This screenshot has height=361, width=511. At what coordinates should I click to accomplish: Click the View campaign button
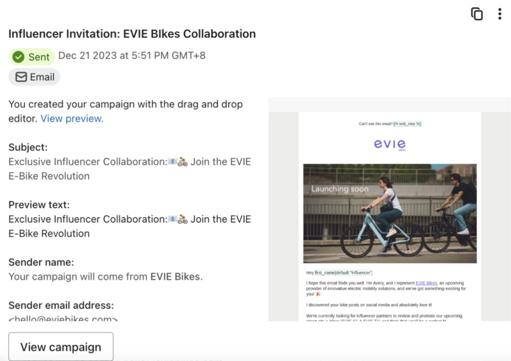(61, 347)
